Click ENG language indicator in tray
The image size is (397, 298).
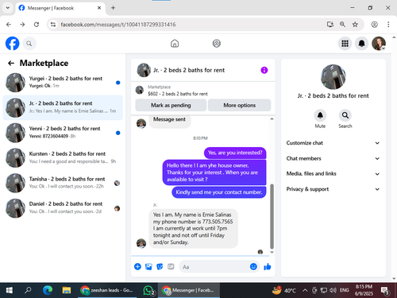[344, 290]
